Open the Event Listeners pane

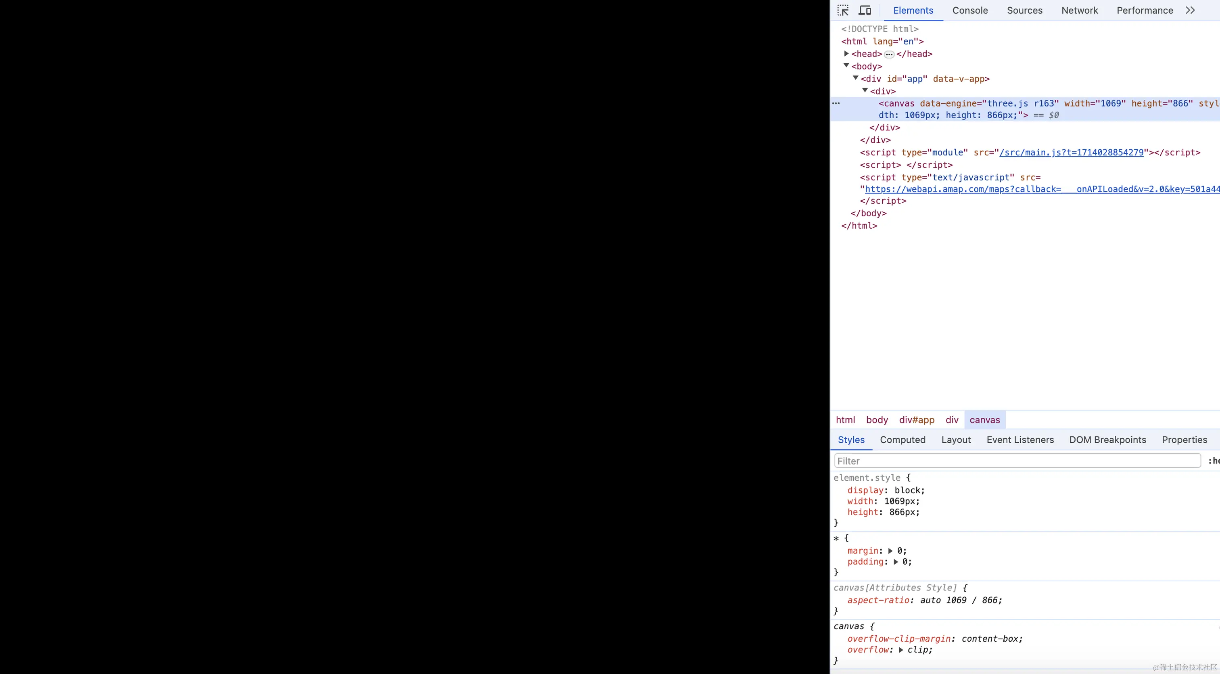pyautogui.click(x=1020, y=440)
